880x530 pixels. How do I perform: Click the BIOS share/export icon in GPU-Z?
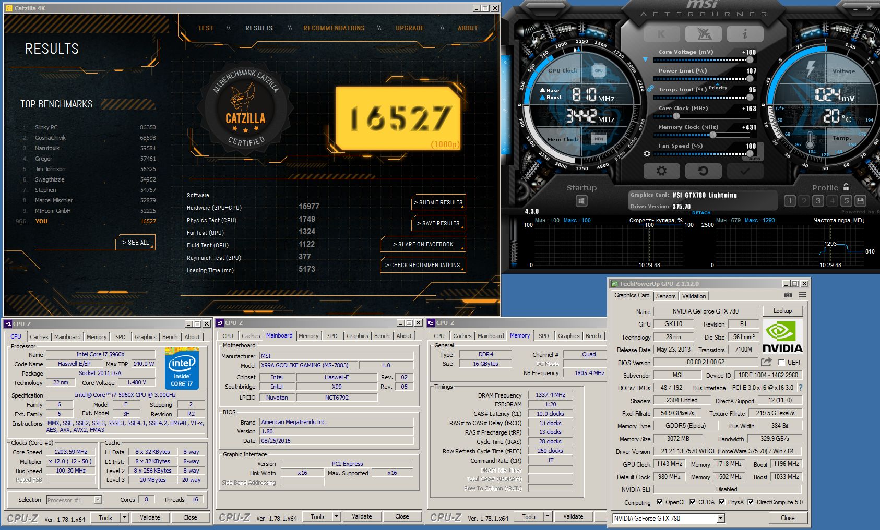766,362
